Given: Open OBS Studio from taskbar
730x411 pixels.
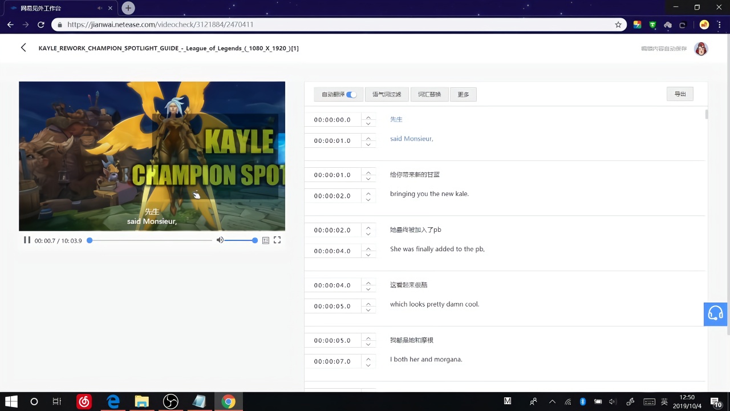Looking at the screenshot, I should click(171, 402).
